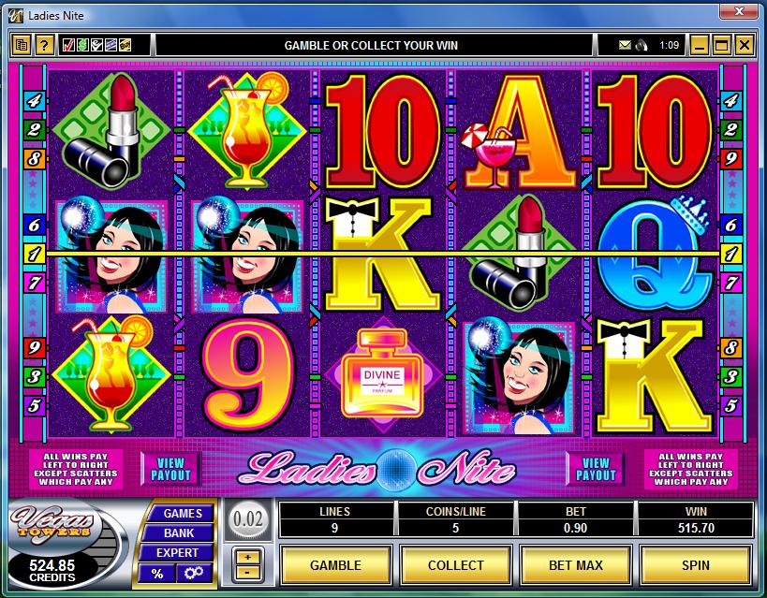Screen dimensions: 767x598
Task: Open the Games menu
Action: click(182, 514)
